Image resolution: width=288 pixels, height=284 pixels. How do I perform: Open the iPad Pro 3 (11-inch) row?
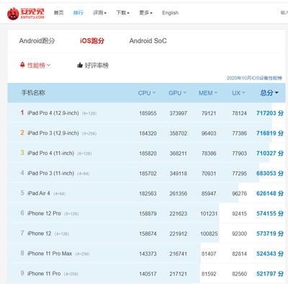pos(146,173)
